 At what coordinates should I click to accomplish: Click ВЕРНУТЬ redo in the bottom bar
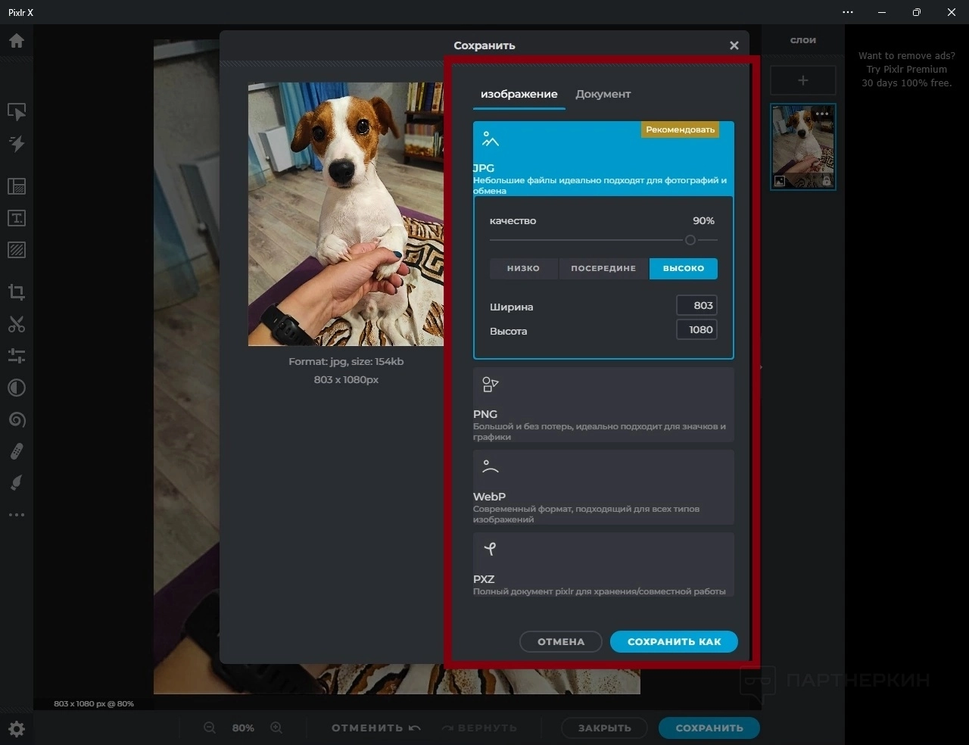coord(479,728)
